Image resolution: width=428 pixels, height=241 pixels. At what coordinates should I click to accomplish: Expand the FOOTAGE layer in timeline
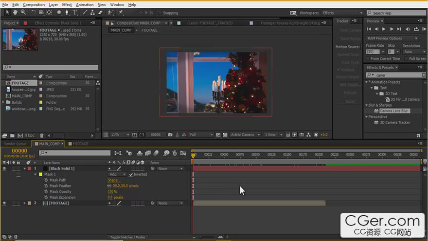[x=25, y=204]
